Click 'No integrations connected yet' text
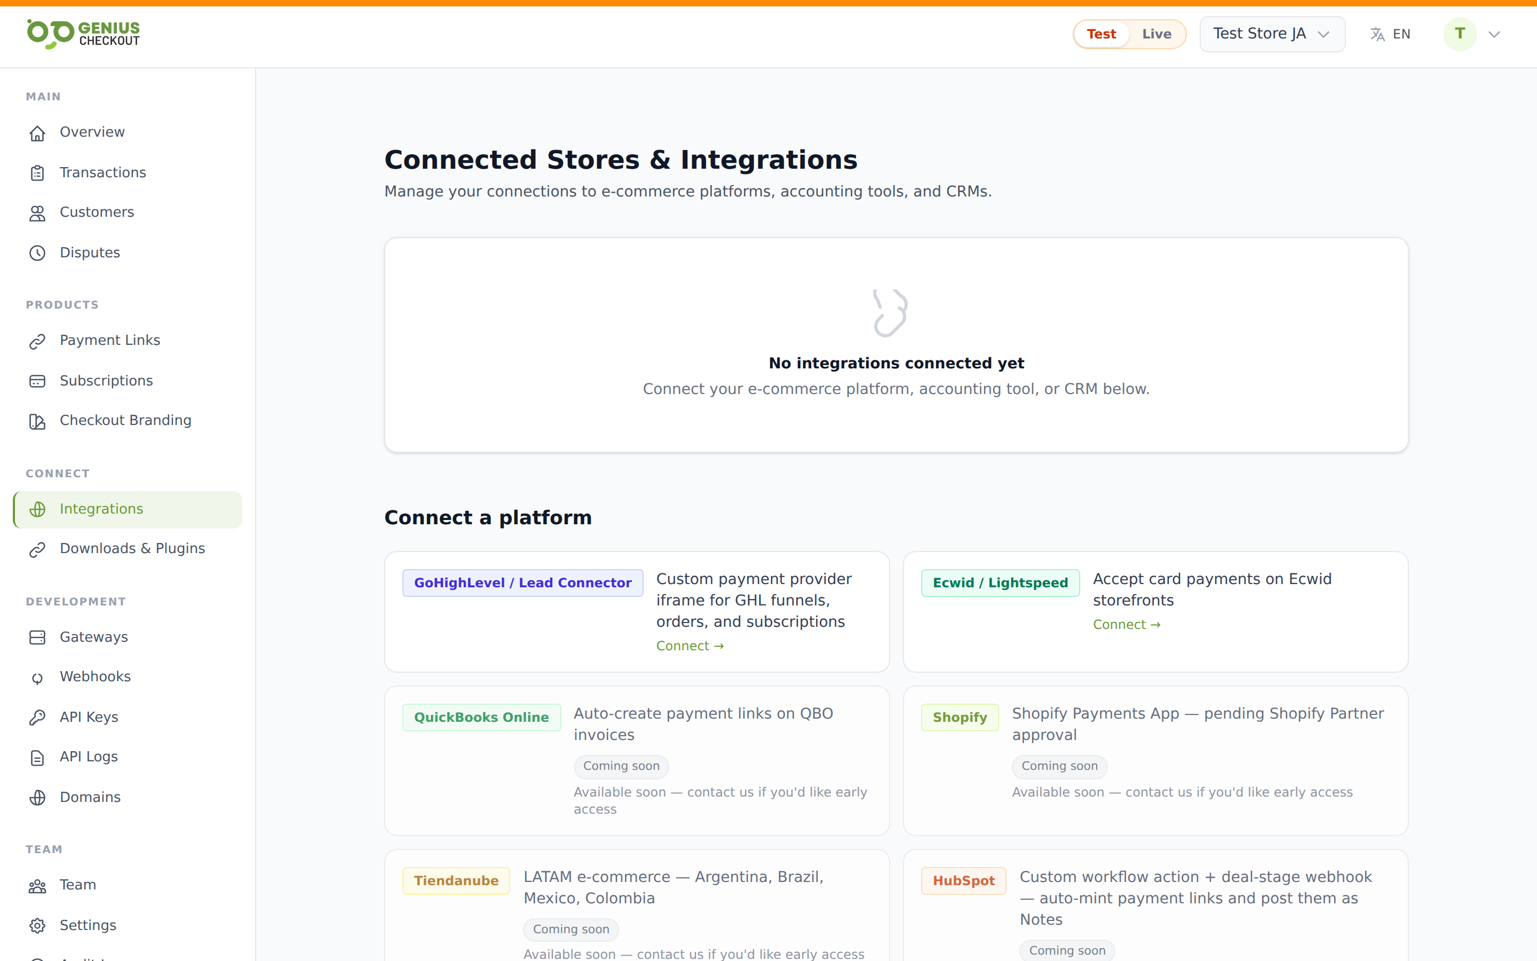This screenshot has width=1537, height=961. [896, 363]
